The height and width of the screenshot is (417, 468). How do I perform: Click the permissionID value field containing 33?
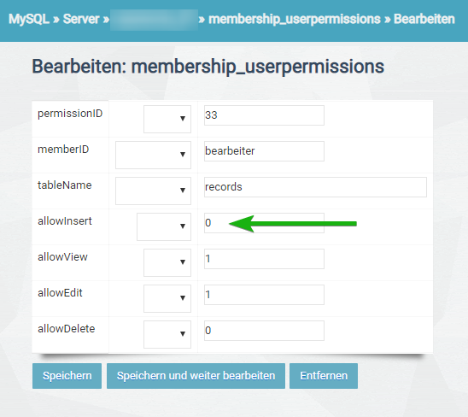264,115
